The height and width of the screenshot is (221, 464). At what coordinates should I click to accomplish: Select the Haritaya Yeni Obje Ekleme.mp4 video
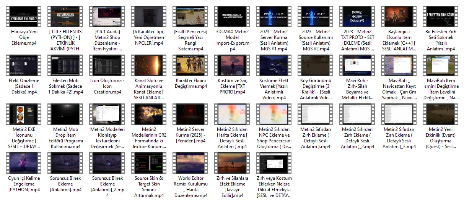pyautogui.click(x=24, y=16)
